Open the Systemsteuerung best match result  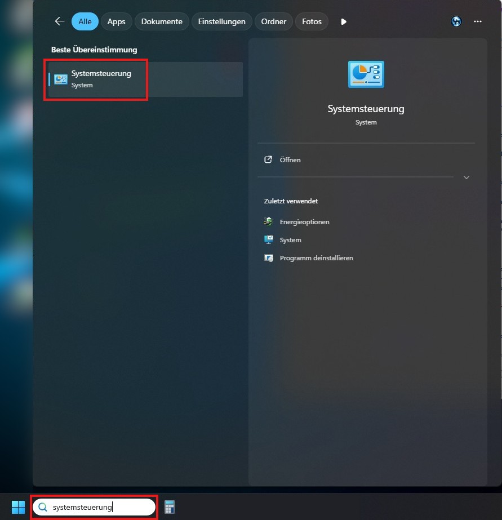click(145, 79)
